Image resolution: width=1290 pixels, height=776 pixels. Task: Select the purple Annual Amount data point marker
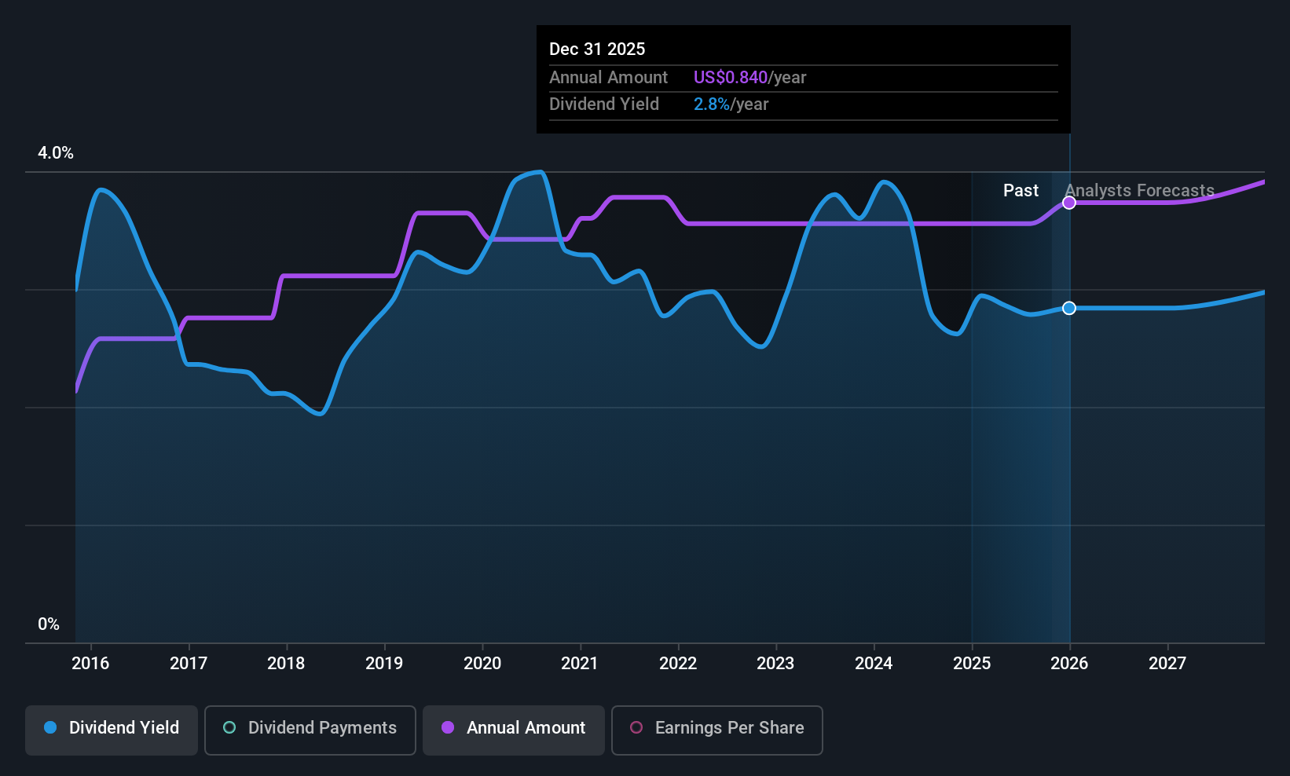click(x=1069, y=203)
